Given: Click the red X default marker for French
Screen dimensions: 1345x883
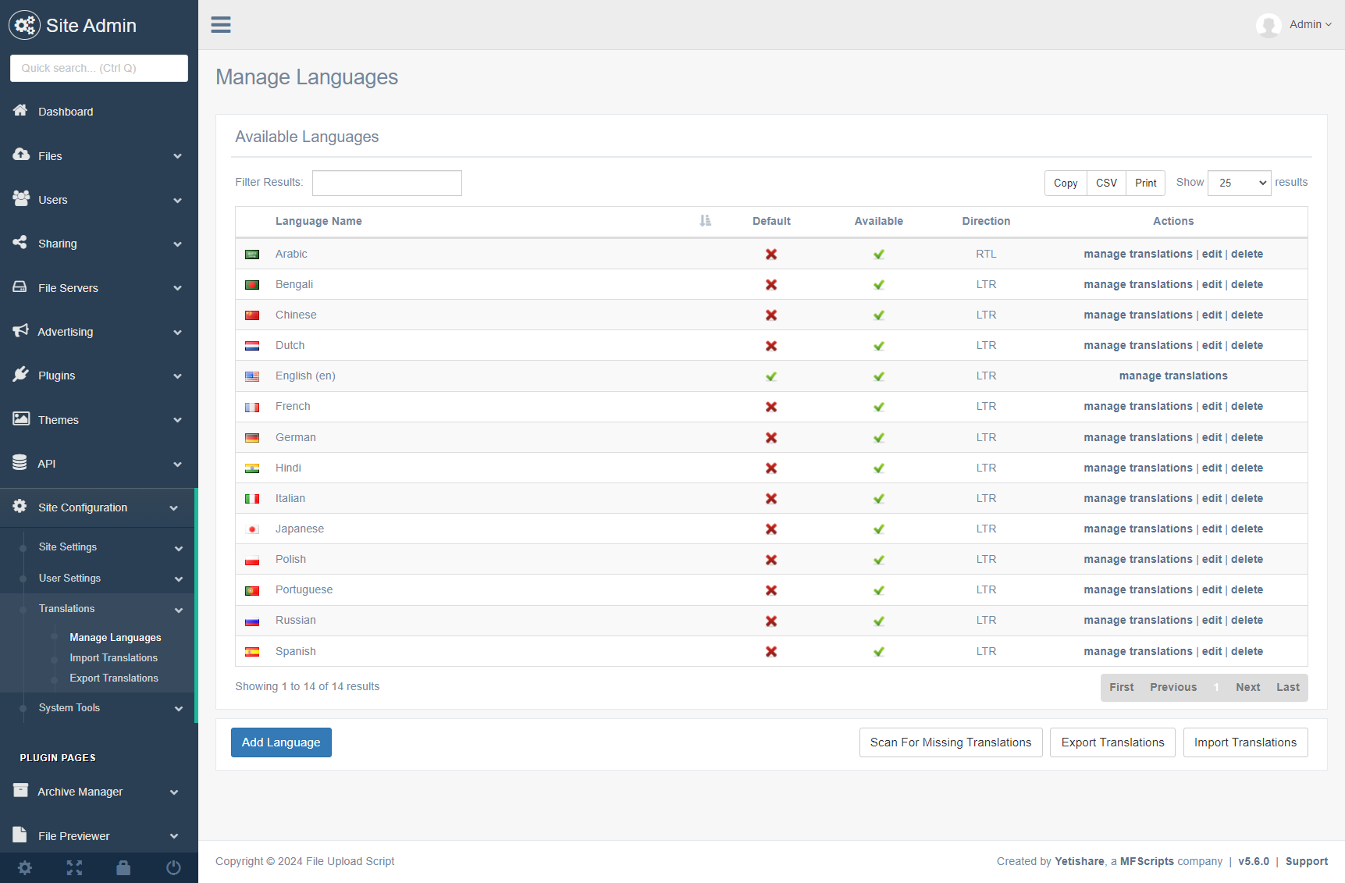Looking at the screenshot, I should pyautogui.click(x=770, y=407).
